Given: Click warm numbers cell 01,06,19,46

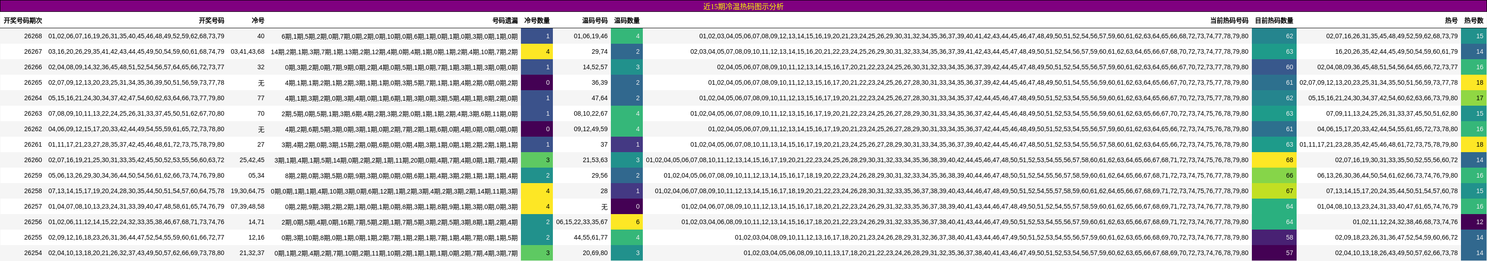Looking at the screenshot, I should tap(590, 36).
